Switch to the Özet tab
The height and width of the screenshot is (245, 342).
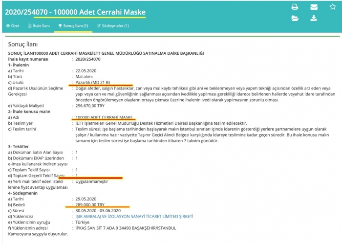coord(13,25)
